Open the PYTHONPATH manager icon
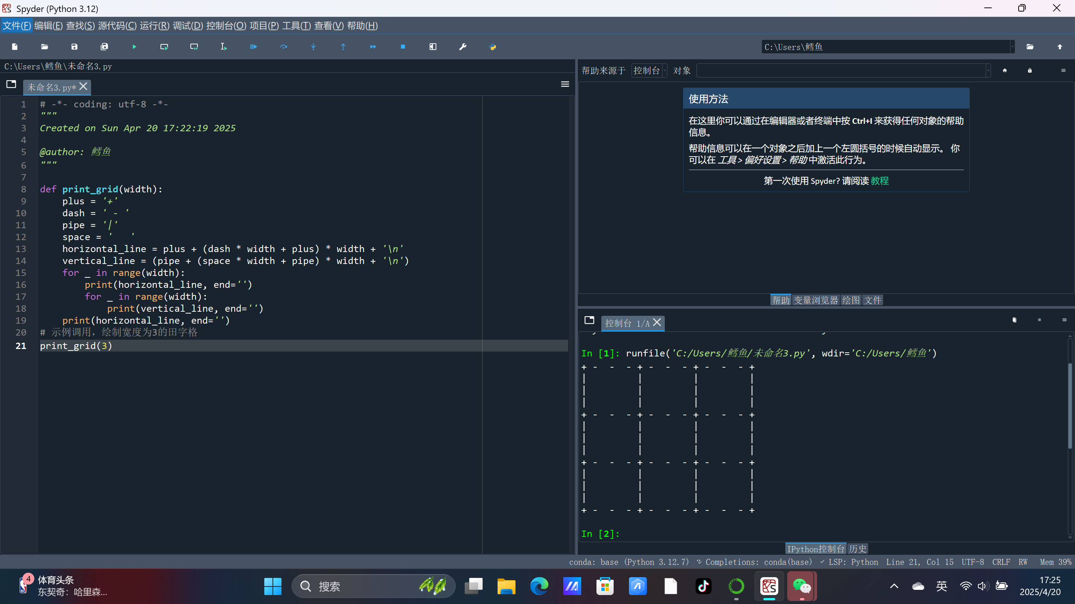The image size is (1075, 604). (x=492, y=47)
